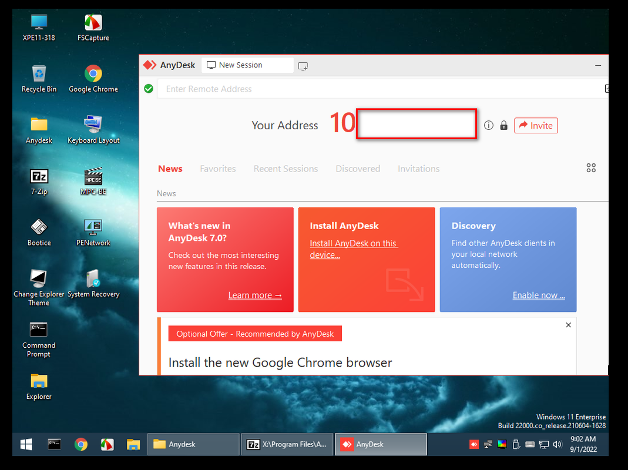Open the Discovery news card
Screen dimensions: 628x470
508,260
